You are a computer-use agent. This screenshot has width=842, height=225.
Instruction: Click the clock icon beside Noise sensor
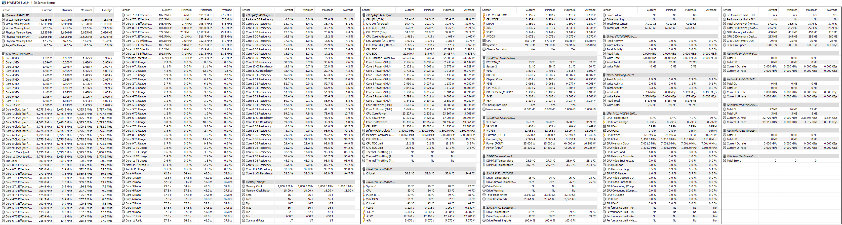point(484,109)
